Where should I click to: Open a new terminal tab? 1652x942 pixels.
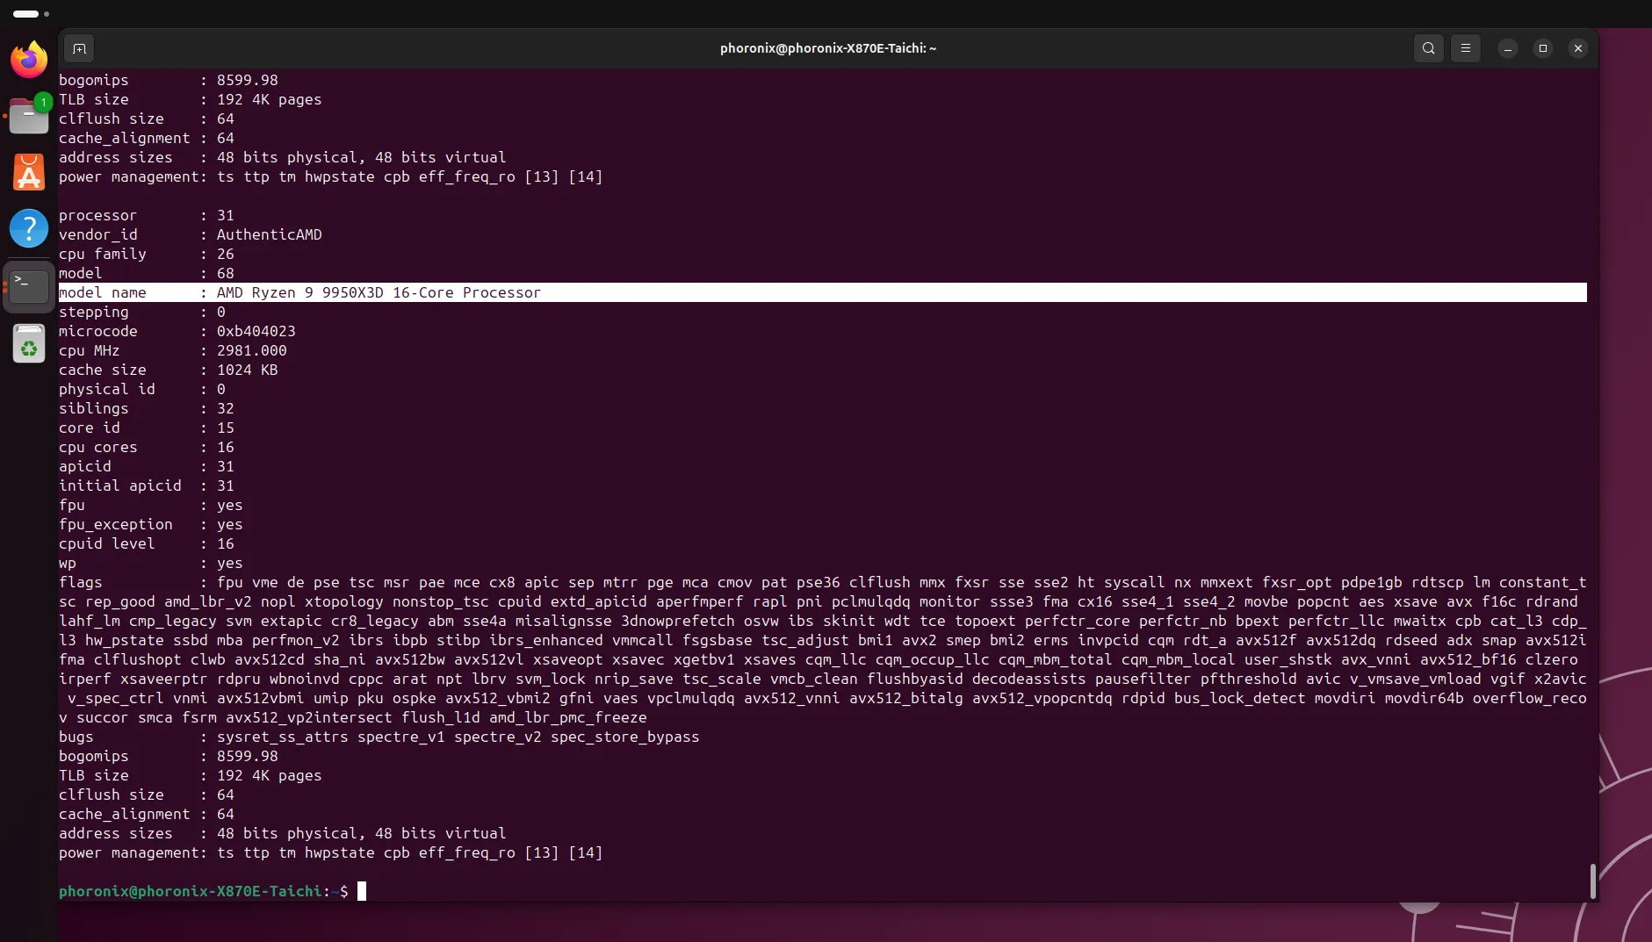[79, 48]
